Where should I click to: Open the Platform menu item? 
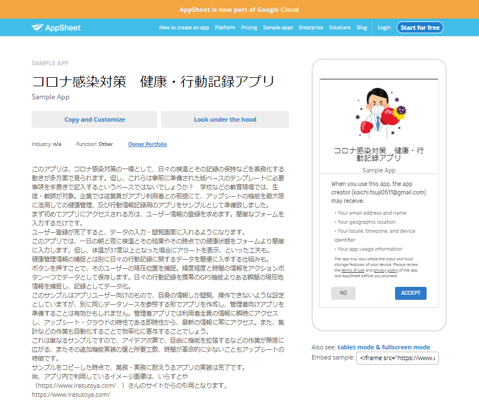pyautogui.click(x=225, y=28)
